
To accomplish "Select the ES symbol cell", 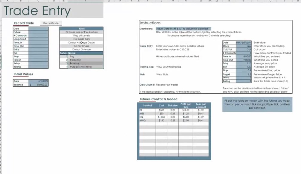I will tap(148, 110).
